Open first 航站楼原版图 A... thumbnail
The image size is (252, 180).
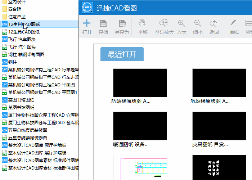pos(140,83)
